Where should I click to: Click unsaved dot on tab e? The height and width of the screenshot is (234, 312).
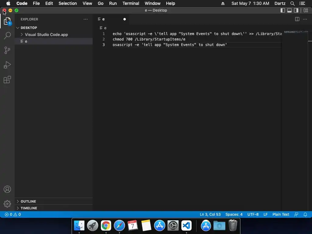[x=125, y=19]
